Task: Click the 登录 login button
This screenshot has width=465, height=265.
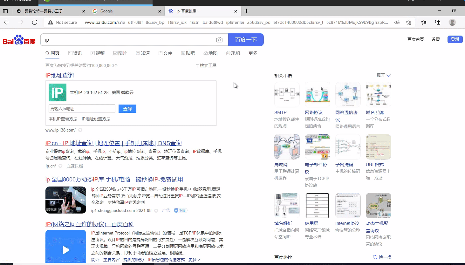Action: click(455, 39)
